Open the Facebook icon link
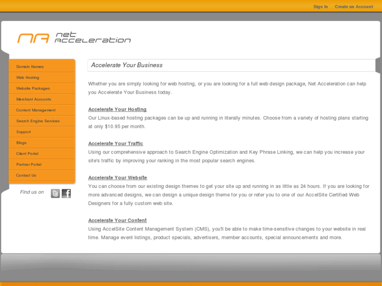The image size is (382, 286). [x=66, y=194]
